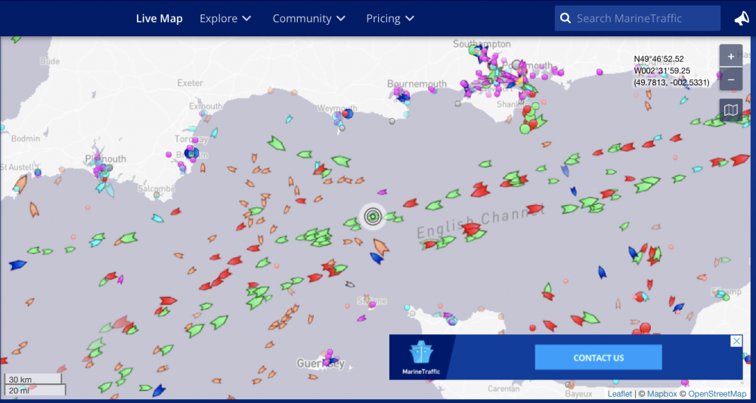Viewport: 756px width, 403px height.
Task: Expand the Pricing dropdown menu
Action: click(x=390, y=19)
